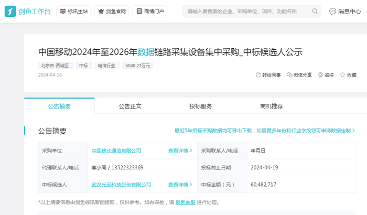The width and height of the screenshot is (367, 215).
Task: Click the search magnifier icon
Action: click(315, 11)
